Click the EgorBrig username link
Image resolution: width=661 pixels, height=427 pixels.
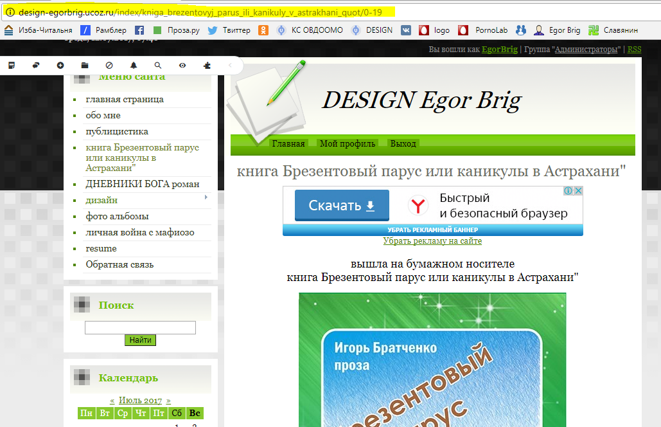coord(500,49)
